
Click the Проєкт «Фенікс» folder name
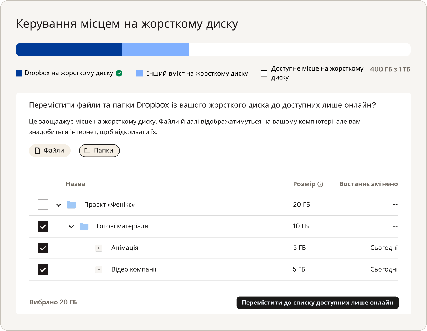click(x=109, y=205)
